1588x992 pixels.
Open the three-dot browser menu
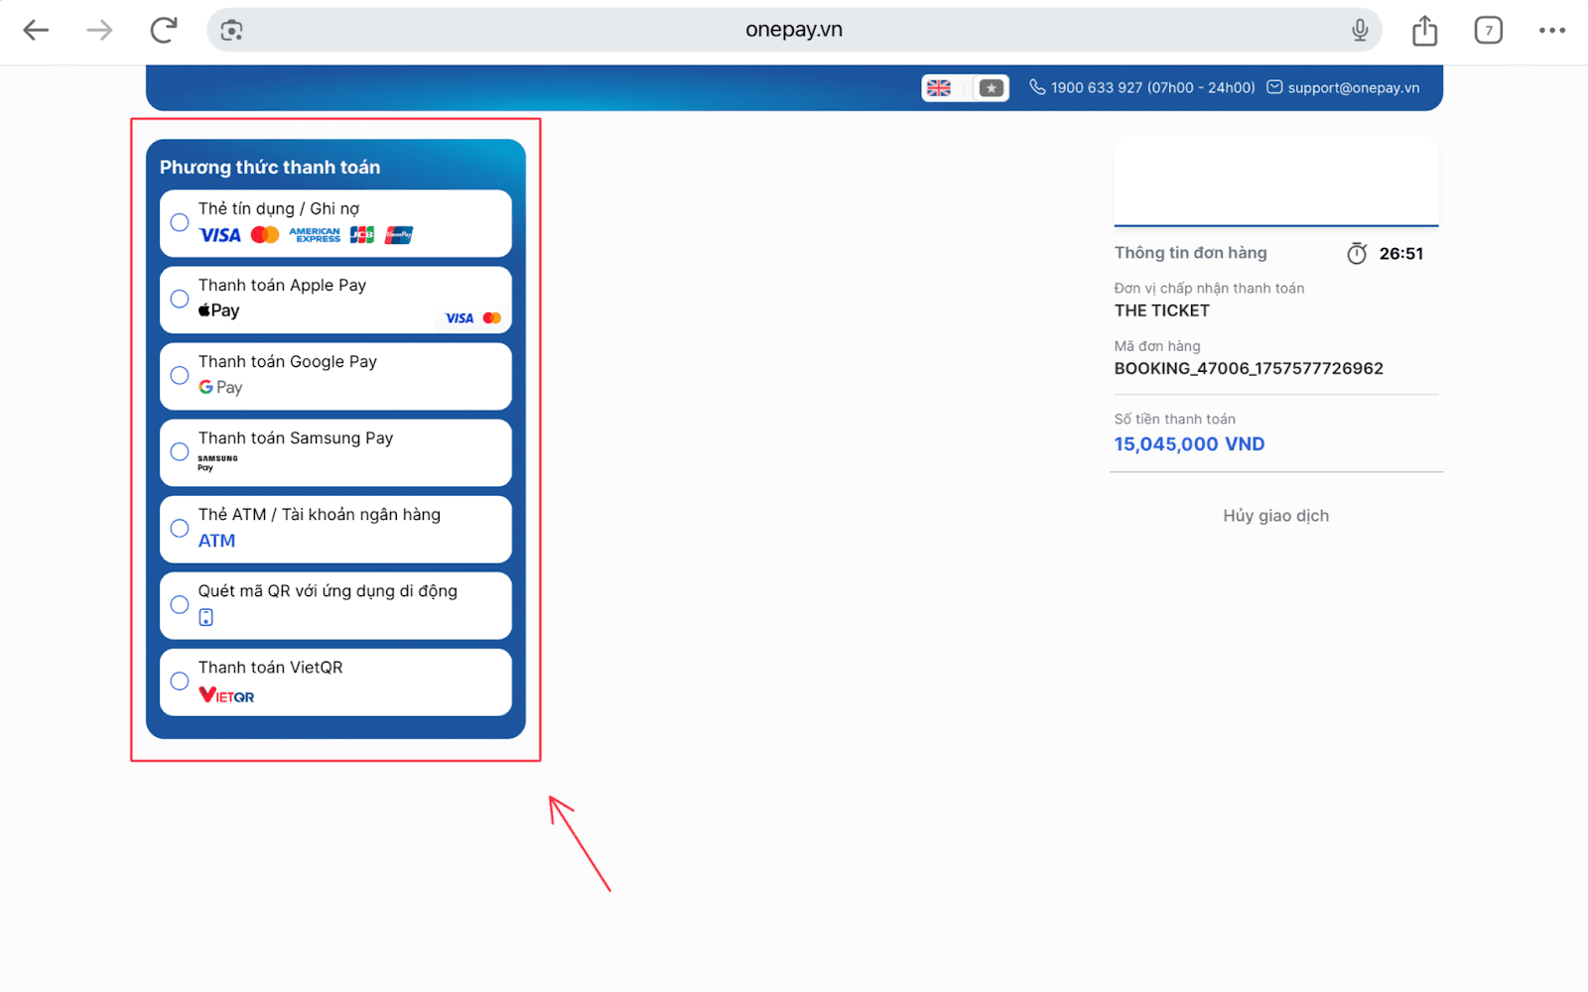tap(1551, 31)
